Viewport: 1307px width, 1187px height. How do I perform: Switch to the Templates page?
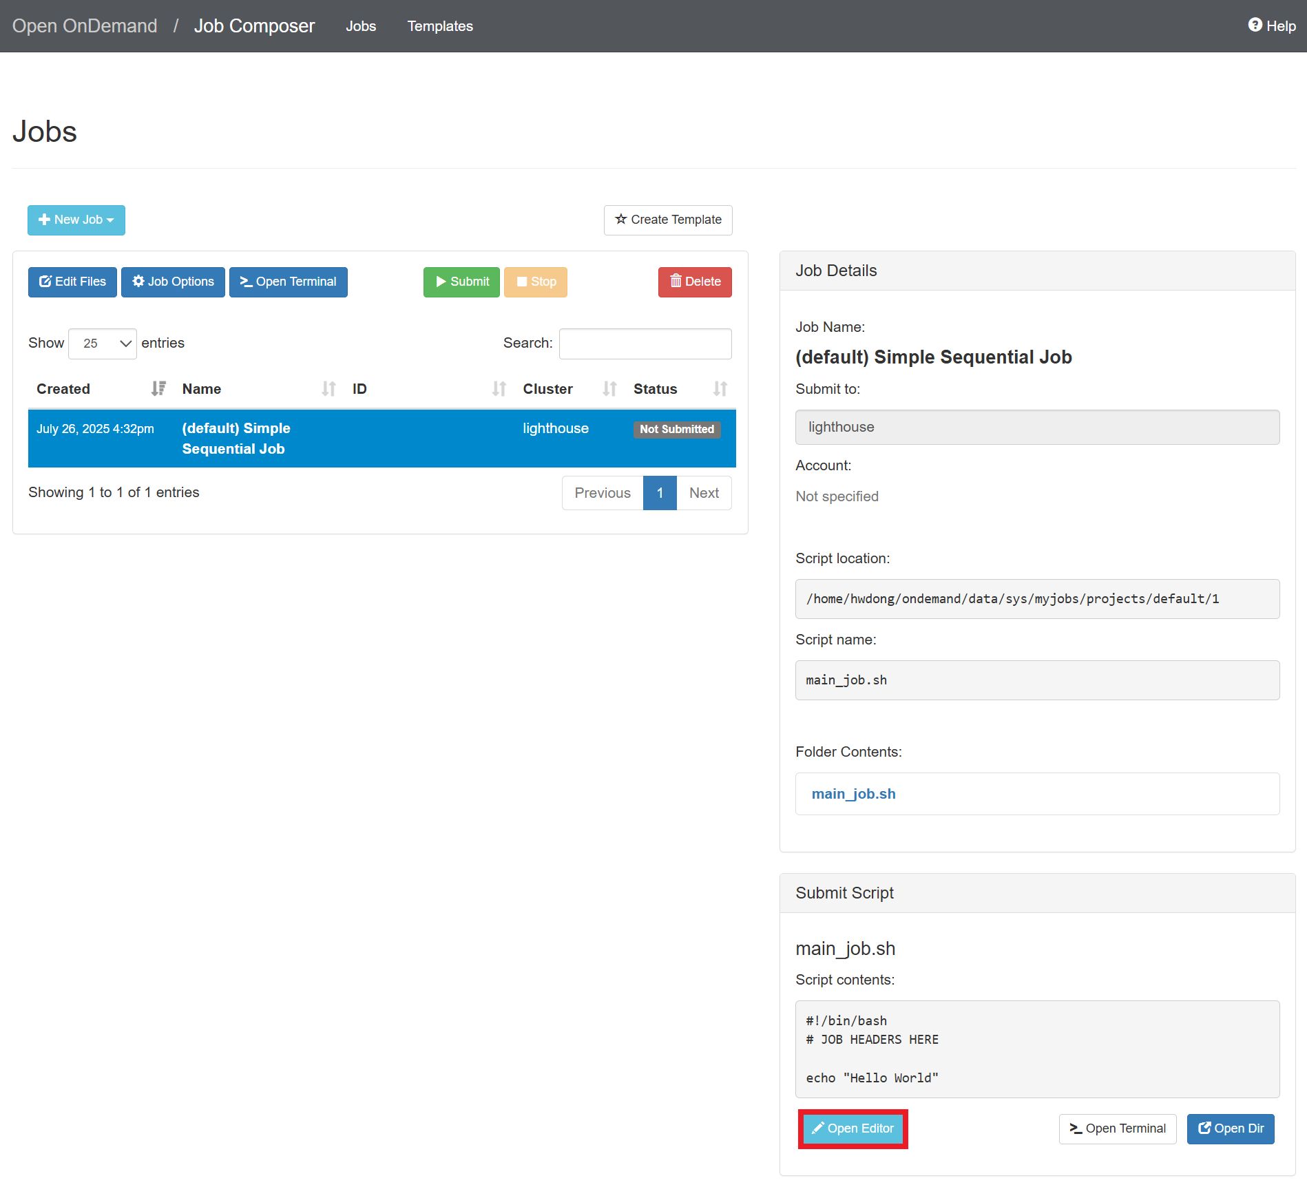tap(440, 26)
